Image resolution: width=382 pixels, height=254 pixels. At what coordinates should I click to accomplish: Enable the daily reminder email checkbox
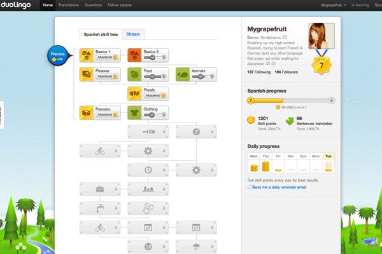[249, 187]
